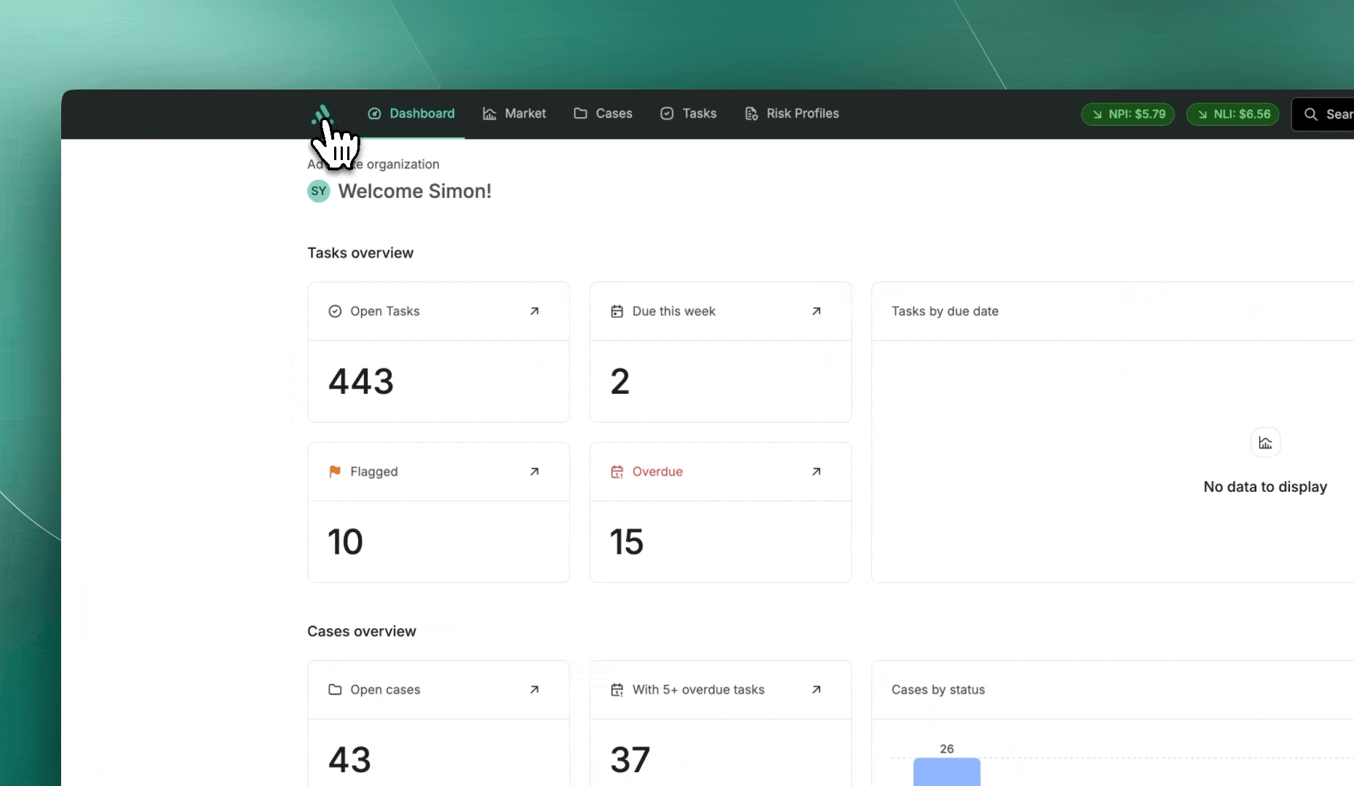Go to the Market tab

point(514,114)
